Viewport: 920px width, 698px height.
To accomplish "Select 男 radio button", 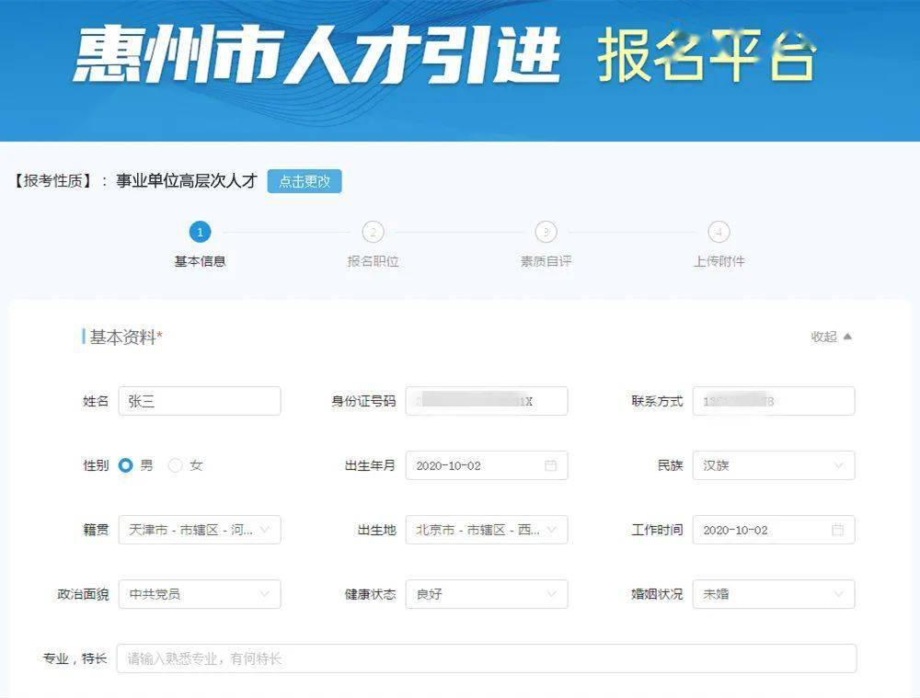I will (x=126, y=465).
